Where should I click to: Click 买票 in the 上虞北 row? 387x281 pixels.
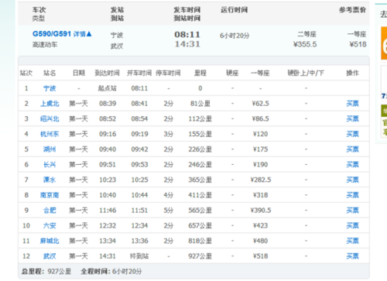click(x=352, y=104)
